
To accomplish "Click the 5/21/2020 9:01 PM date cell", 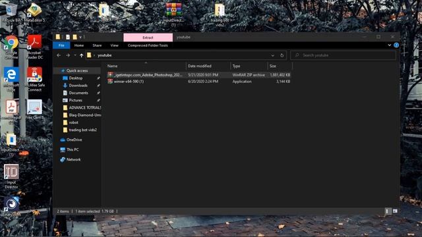I will coord(203,75).
